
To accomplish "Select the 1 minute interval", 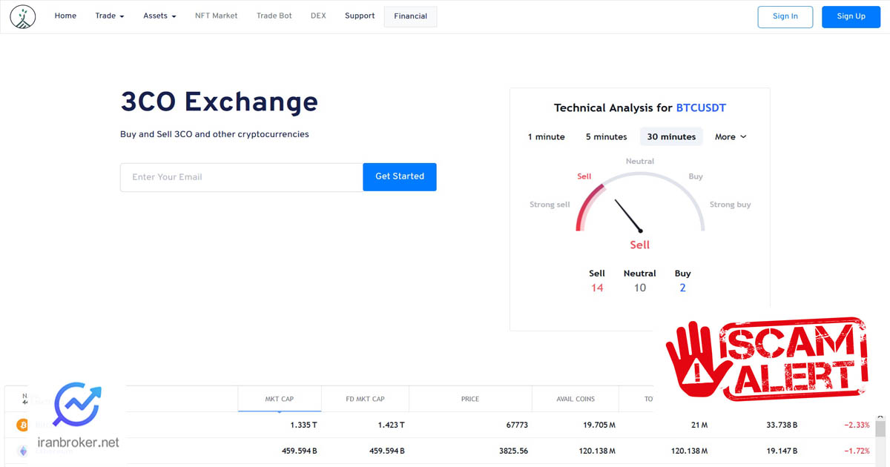I will tap(547, 137).
